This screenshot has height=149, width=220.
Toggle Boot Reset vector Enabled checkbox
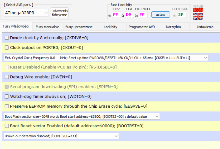[7, 126]
